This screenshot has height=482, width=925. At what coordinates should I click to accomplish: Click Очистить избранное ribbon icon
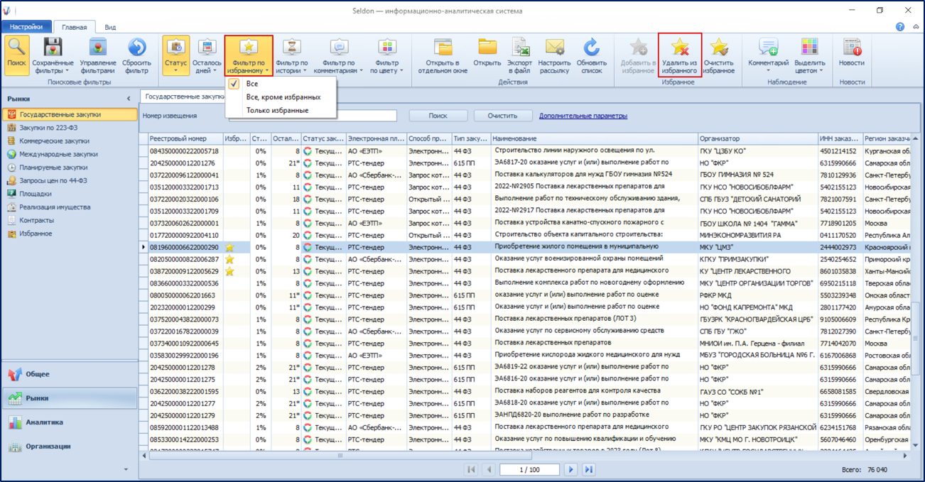pyautogui.click(x=719, y=55)
